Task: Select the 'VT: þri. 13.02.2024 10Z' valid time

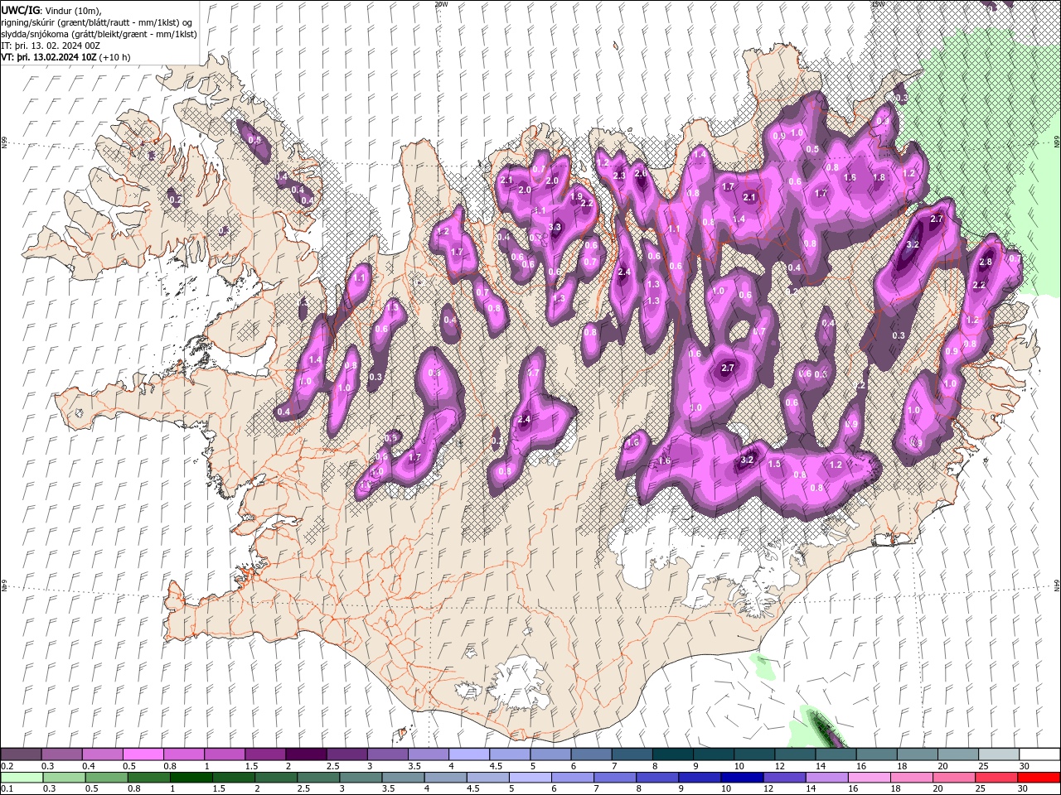Action: tap(49, 57)
